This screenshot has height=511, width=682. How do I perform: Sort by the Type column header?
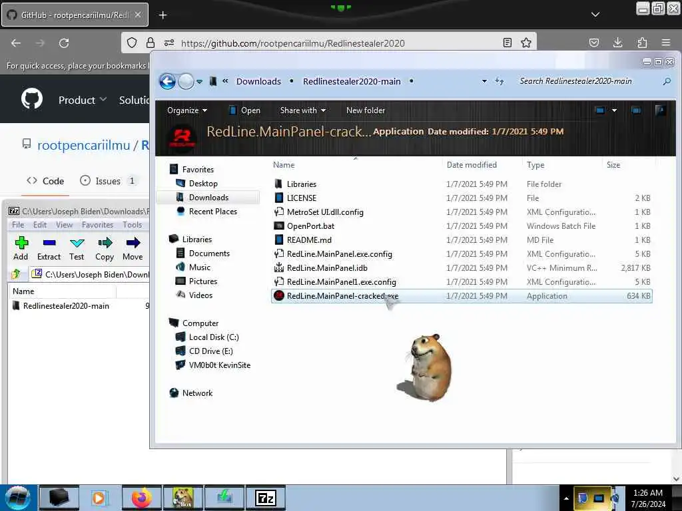(x=535, y=165)
